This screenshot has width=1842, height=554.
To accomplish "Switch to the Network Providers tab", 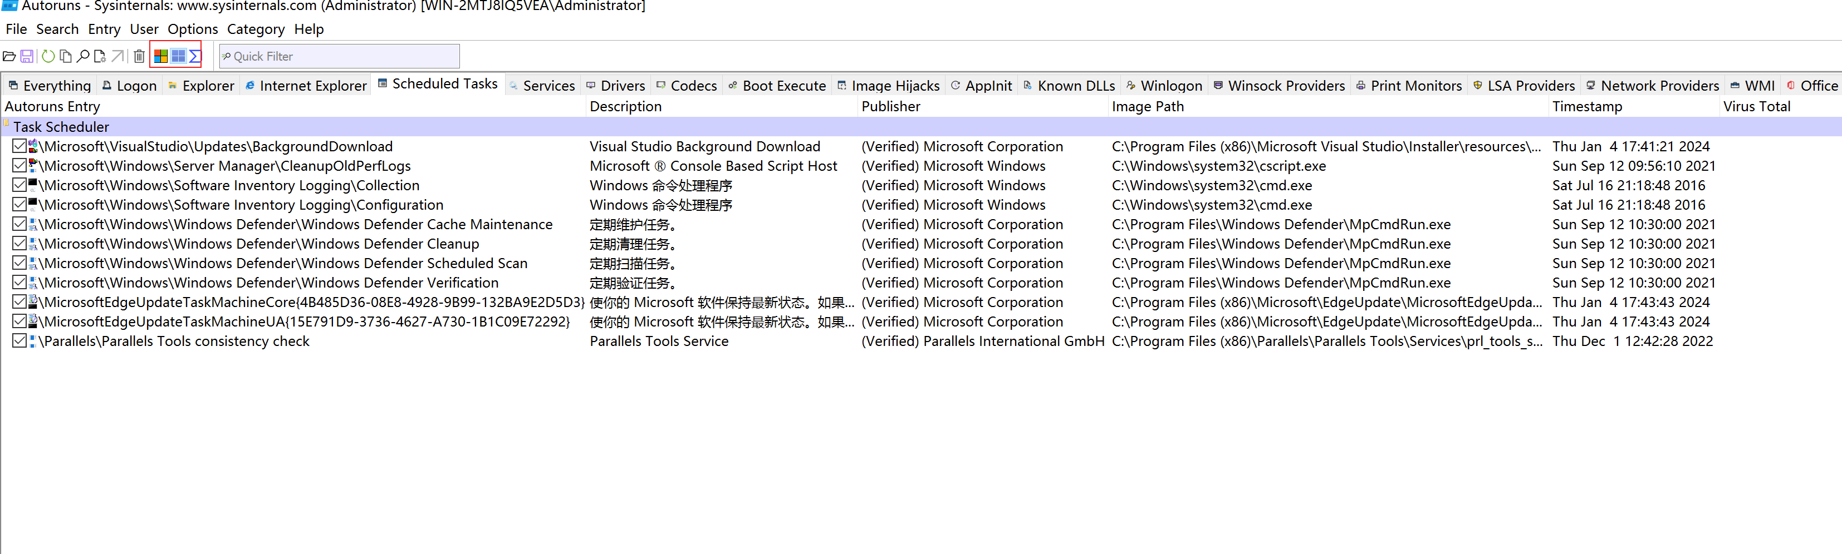I will pyautogui.click(x=1653, y=86).
